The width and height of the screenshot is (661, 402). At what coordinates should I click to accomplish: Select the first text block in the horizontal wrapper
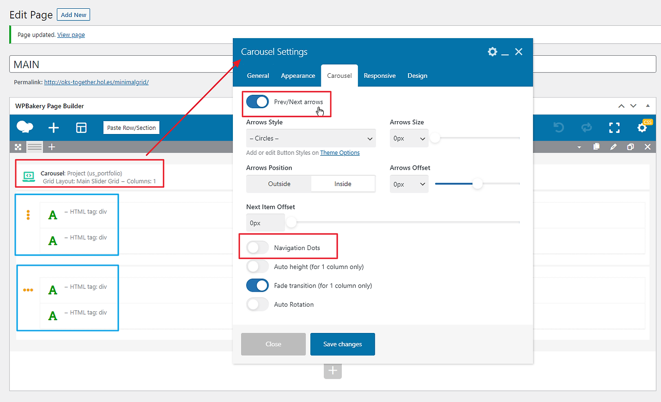click(53, 290)
